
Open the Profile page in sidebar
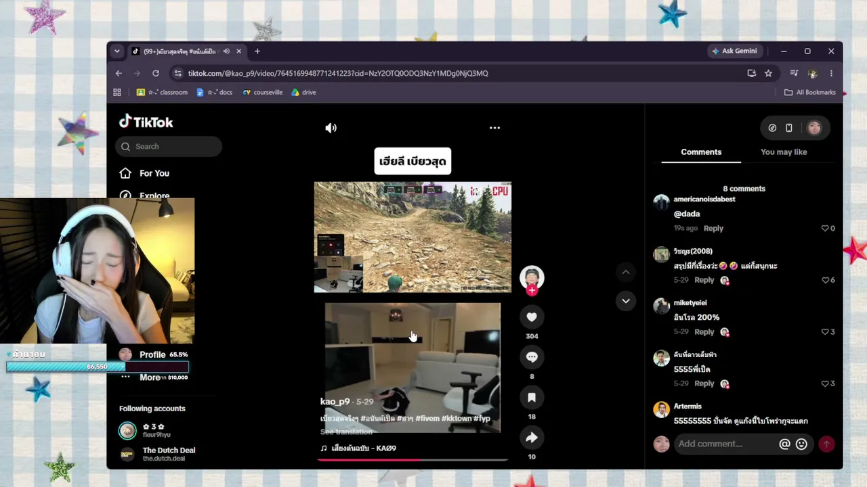pos(152,354)
